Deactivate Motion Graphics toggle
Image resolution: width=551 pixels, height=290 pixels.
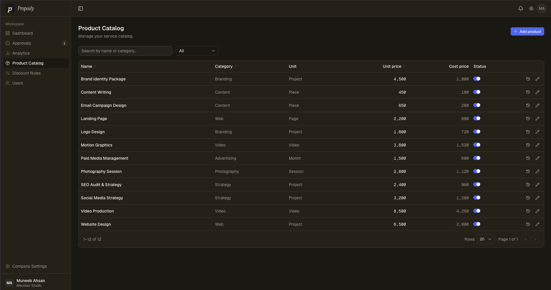[x=477, y=145]
